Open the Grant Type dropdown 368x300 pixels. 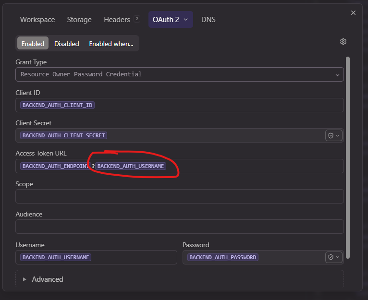pos(179,74)
